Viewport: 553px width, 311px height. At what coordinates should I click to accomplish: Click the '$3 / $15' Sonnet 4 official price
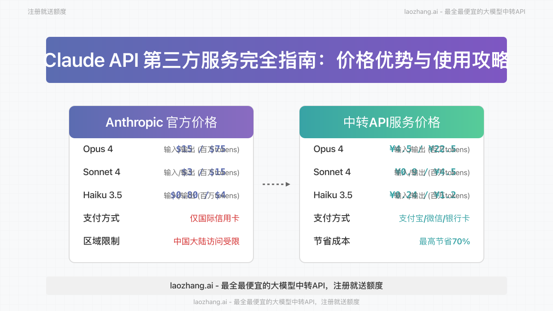point(203,172)
